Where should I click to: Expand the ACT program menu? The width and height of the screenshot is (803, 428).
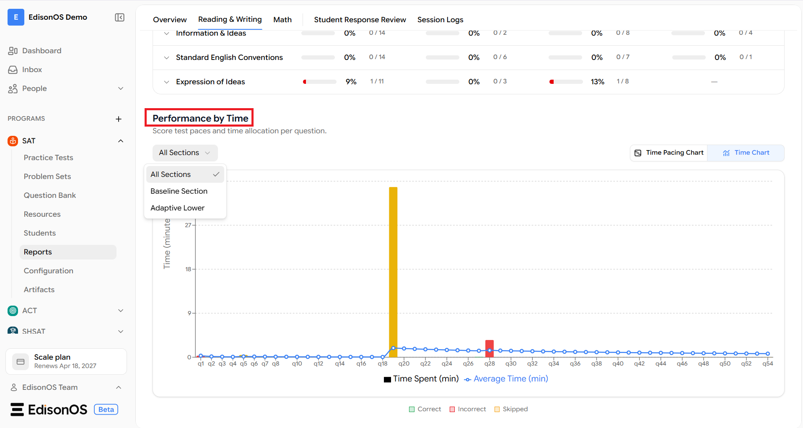click(x=121, y=311)
